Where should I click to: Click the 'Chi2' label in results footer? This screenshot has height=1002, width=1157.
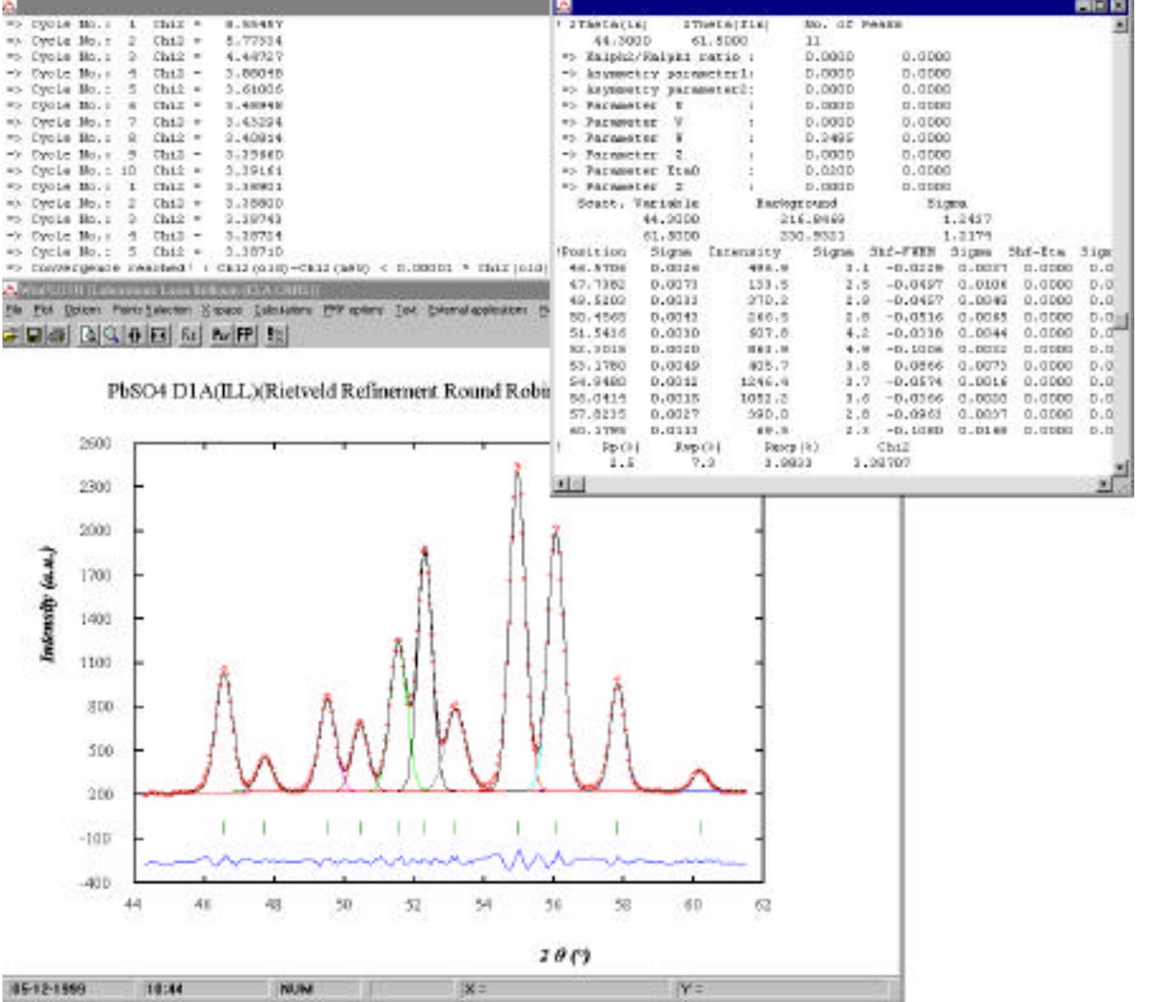893,446
